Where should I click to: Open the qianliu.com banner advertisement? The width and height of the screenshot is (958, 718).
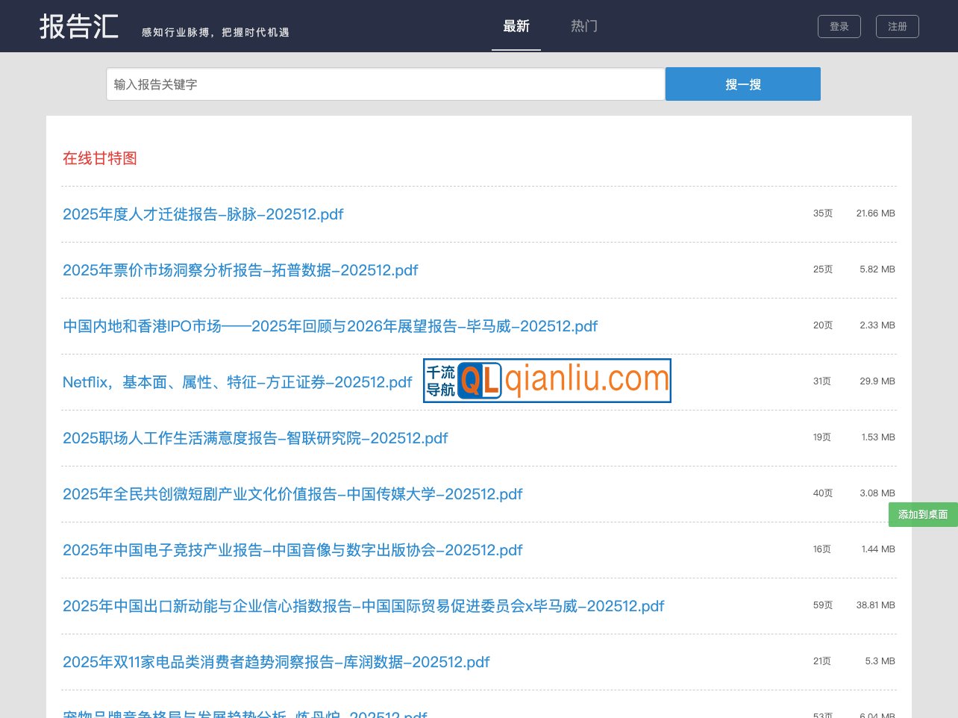coord(547,381)
